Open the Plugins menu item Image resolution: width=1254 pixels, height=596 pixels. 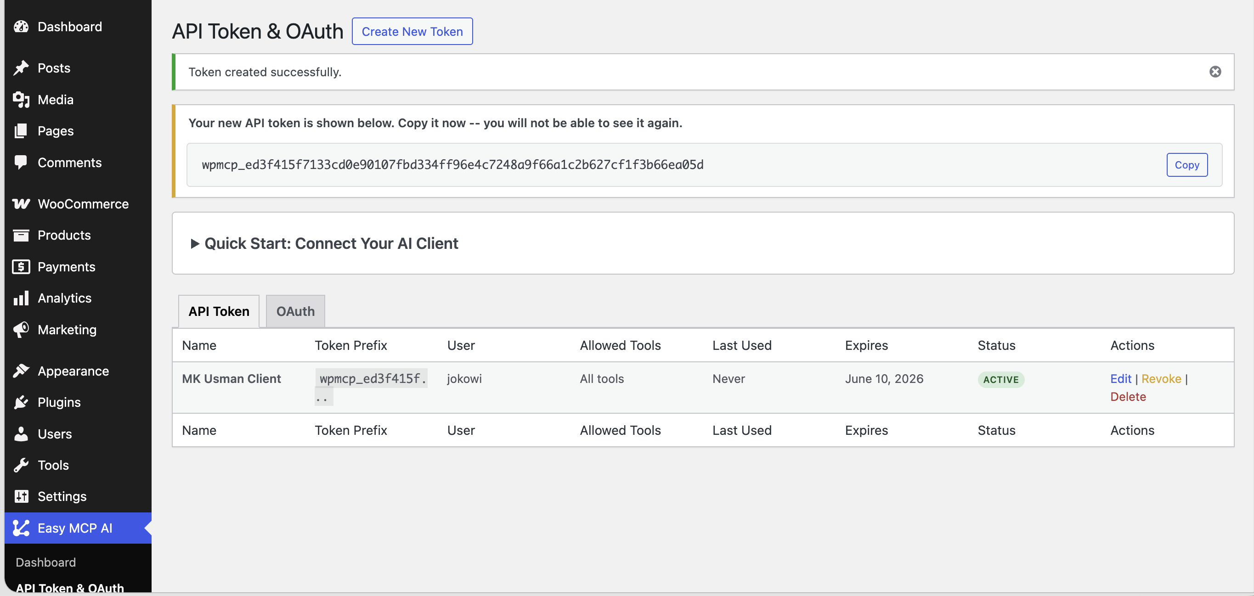(x=59, y=402)
